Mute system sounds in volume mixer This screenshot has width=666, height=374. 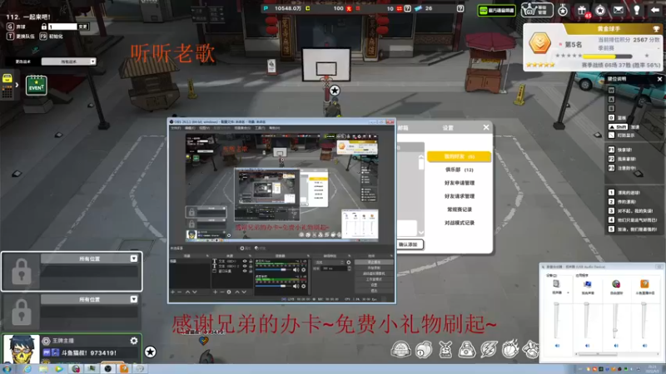coord(587,346)
